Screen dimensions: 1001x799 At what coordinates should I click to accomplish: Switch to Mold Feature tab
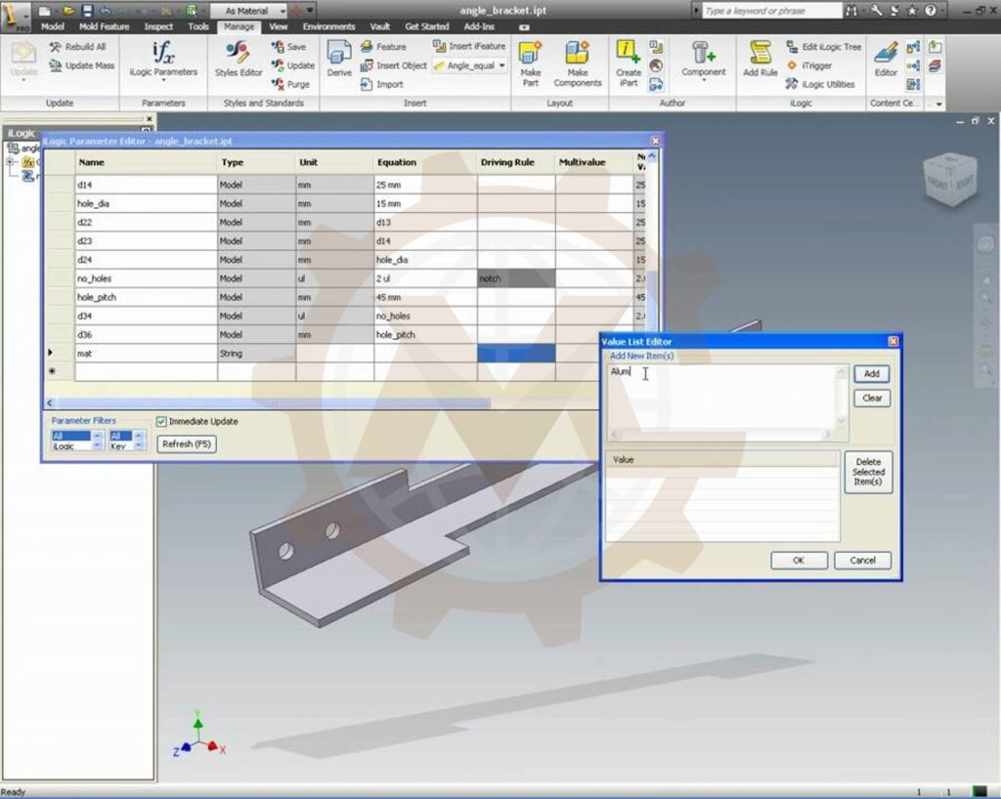click(104, 26)
